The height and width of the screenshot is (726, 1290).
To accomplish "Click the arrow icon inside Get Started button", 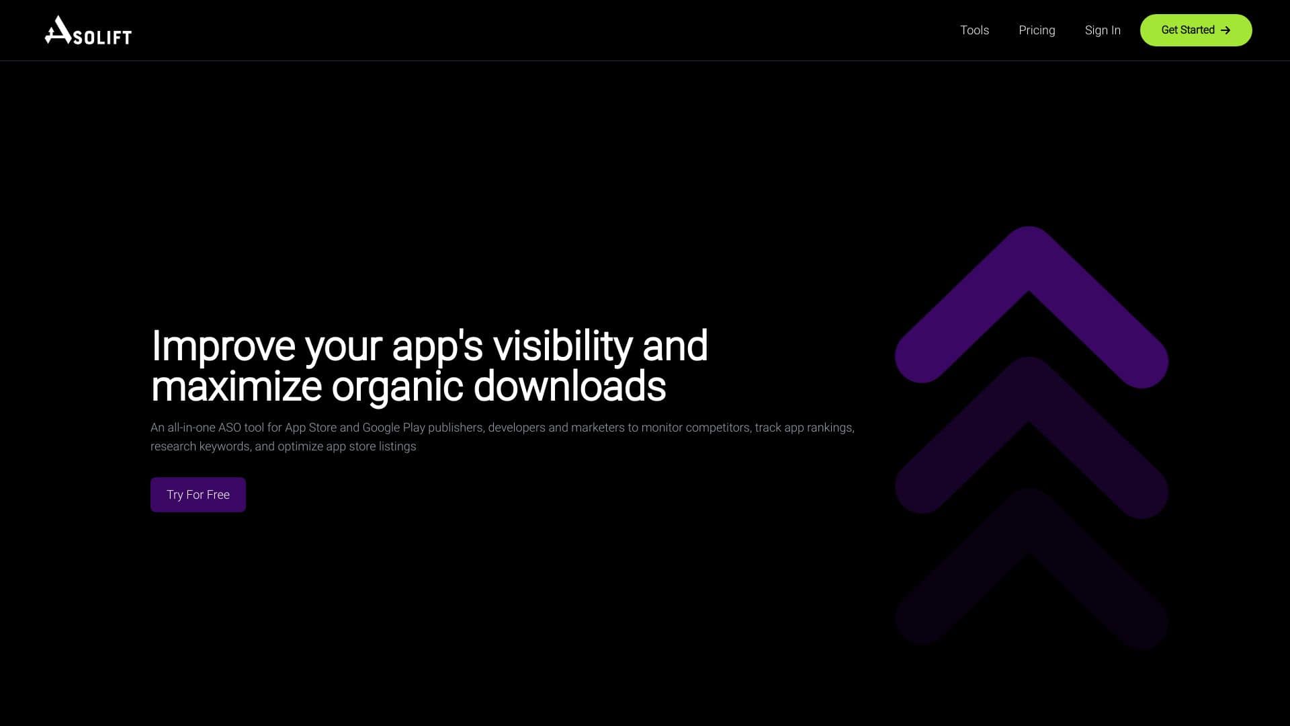I will pyautogui.click(x=1227, y=30).
